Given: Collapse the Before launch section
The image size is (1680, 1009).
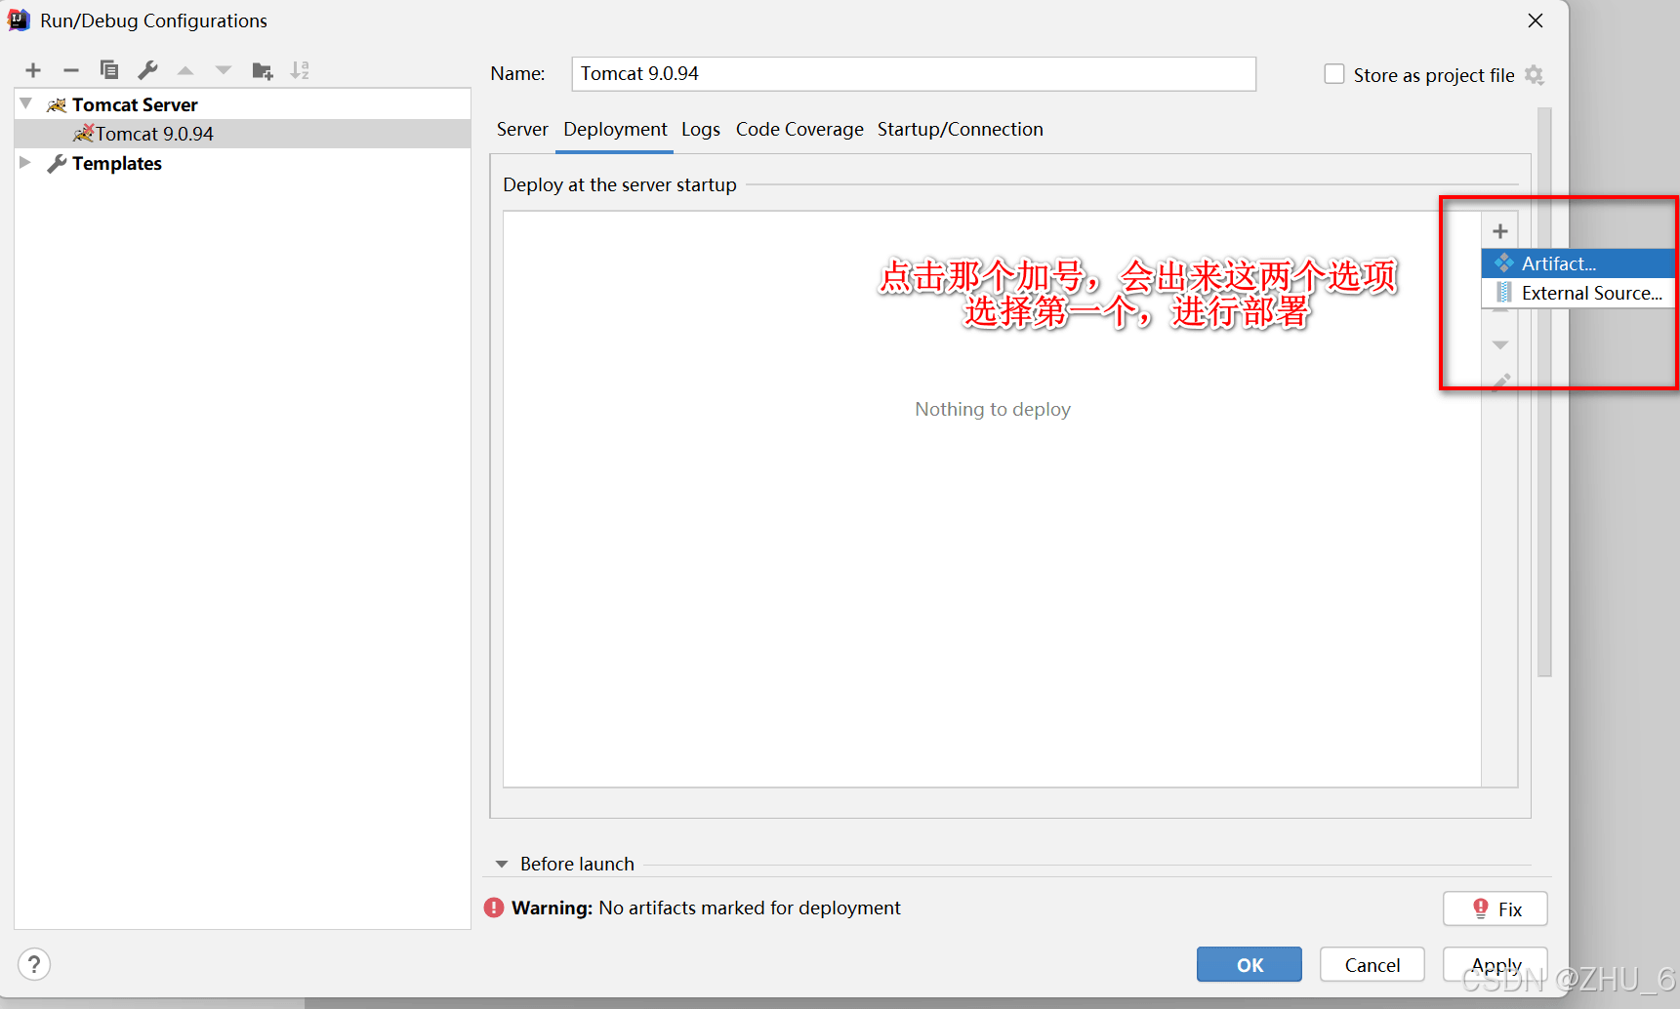Looking at the screenshot, I should coord(502,864).
